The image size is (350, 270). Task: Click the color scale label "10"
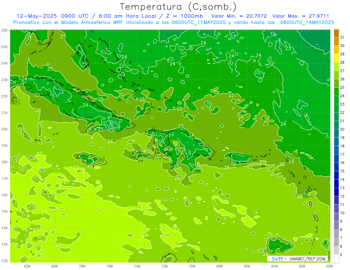pyautogui.click(x=342, y=213)
